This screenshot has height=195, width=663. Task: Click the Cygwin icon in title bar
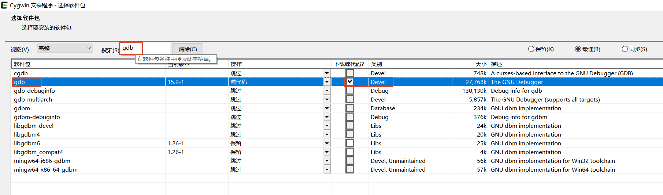pyautogui.click(x=4, y=5)
